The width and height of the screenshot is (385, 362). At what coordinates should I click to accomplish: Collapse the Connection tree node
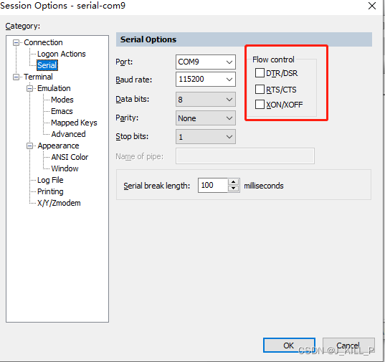point(16,43)
